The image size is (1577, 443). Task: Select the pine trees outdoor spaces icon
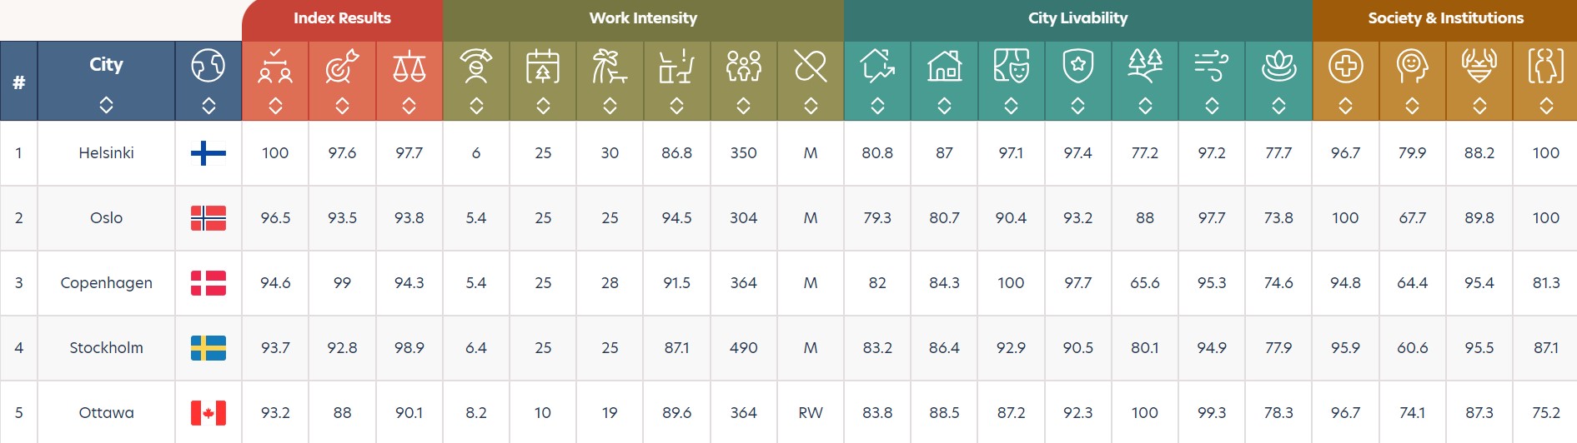pos(1145,66)
